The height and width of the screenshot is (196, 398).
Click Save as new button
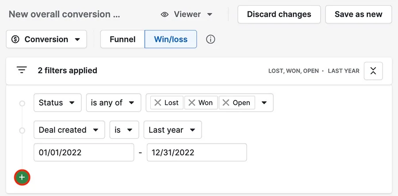click(358, 15)
